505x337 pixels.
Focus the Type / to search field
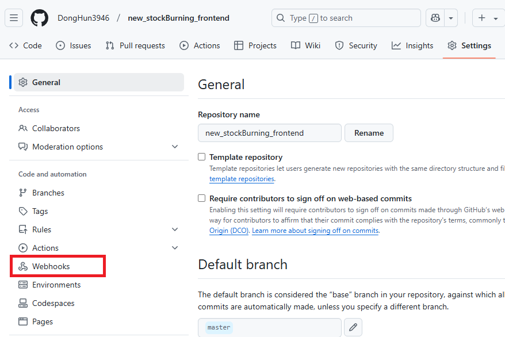click(x=346, y=18)
